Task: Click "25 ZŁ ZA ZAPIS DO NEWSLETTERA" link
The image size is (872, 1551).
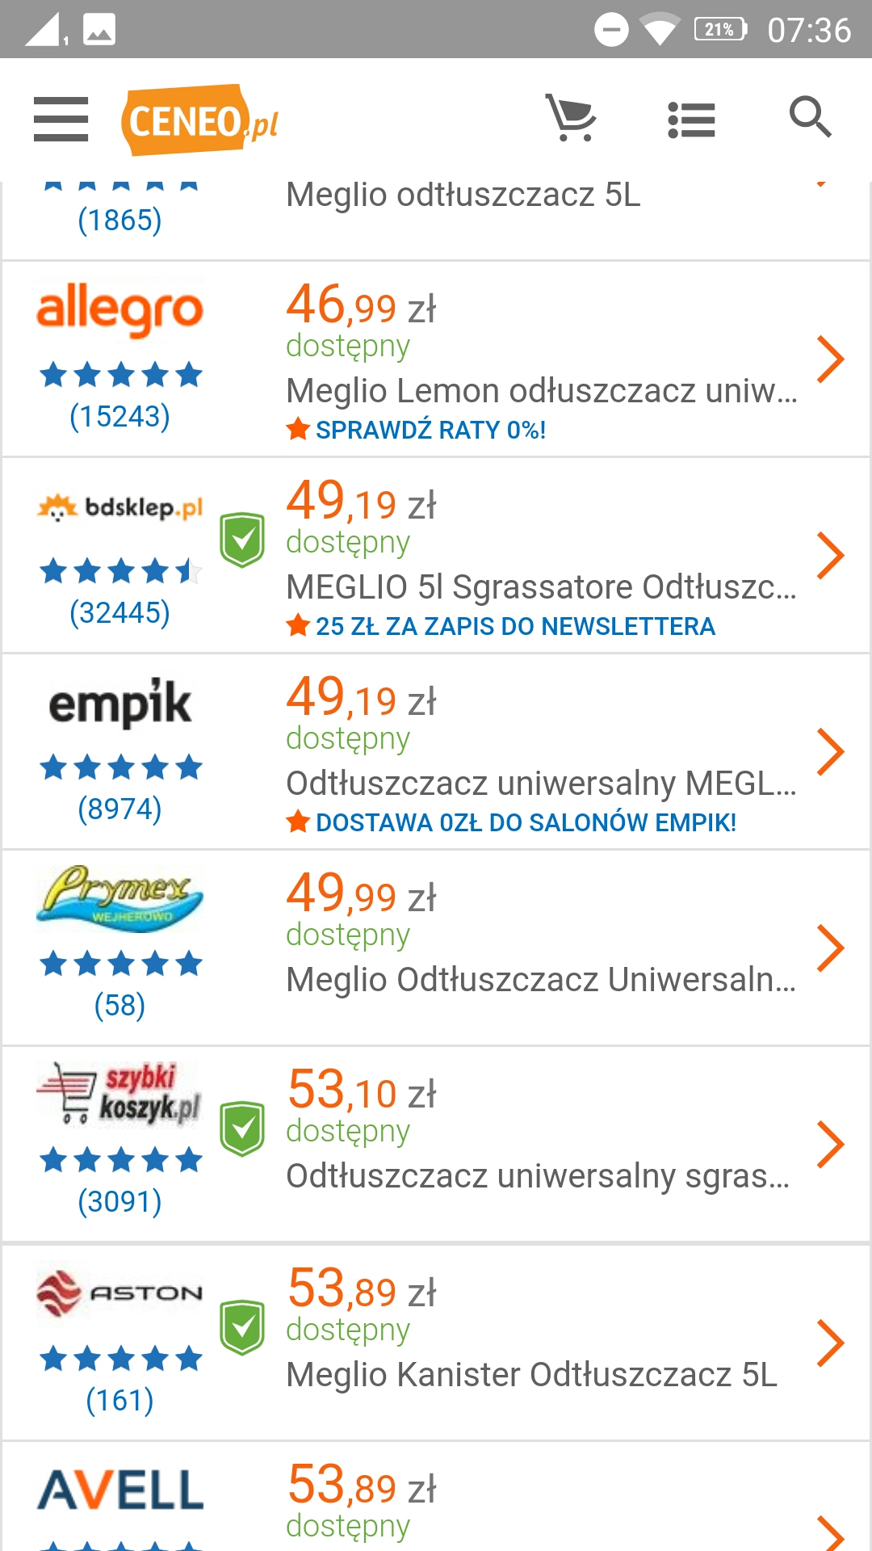Action: pos(514,626)
